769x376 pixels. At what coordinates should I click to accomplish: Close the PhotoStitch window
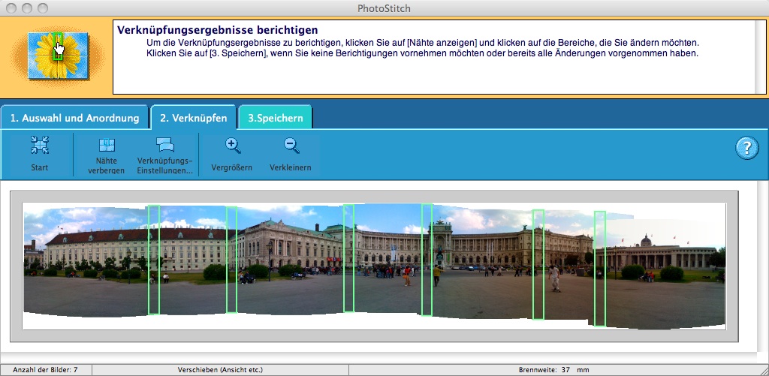coord(12,8)
